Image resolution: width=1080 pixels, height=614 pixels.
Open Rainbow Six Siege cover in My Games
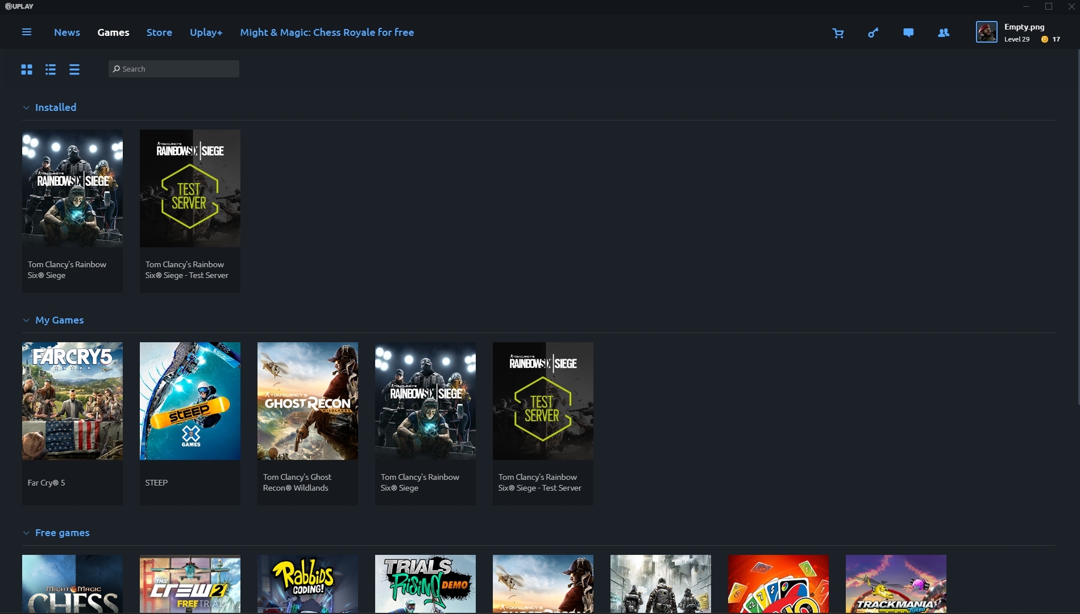[425, 401]
